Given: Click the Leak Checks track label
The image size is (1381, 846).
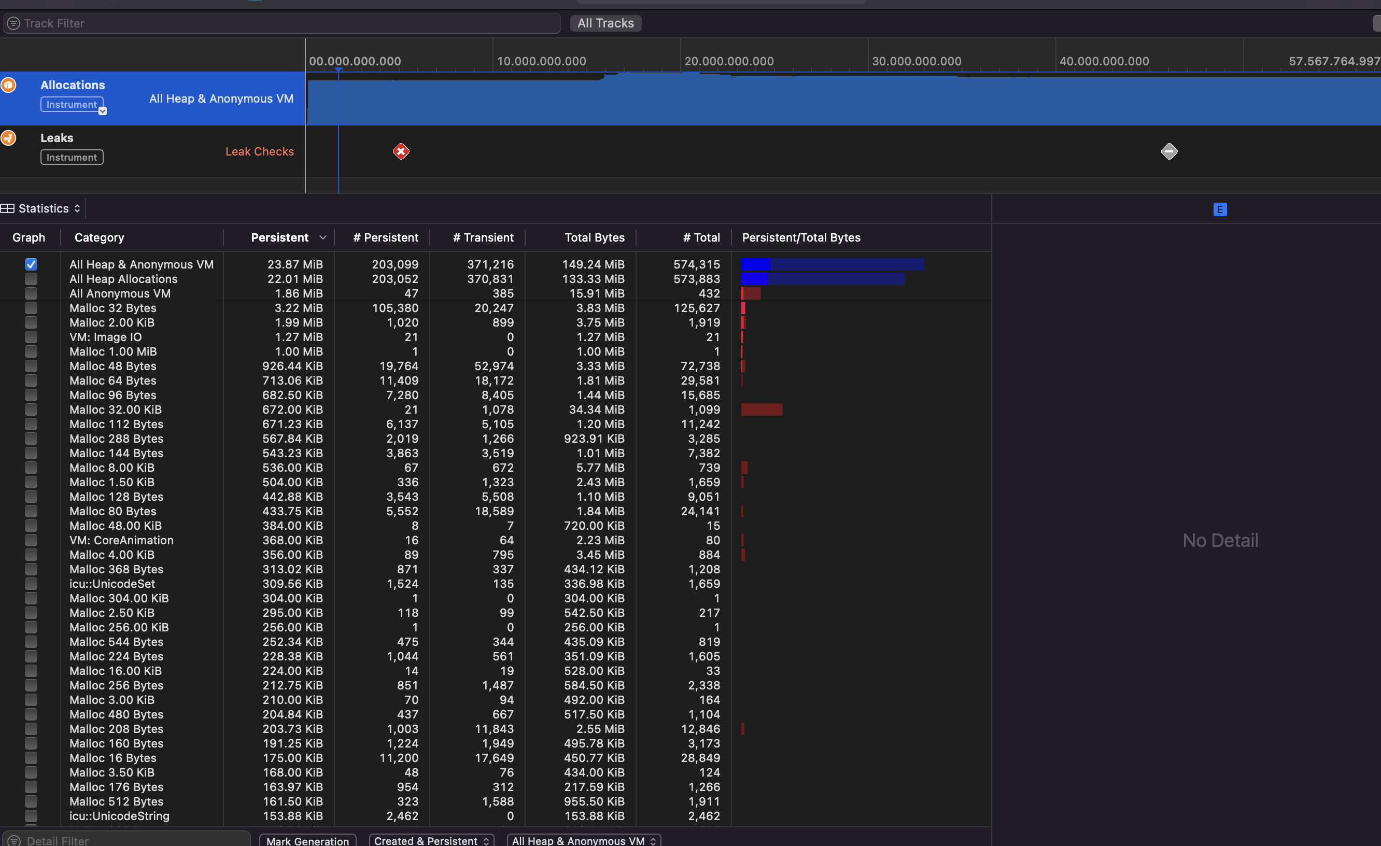Looking at the screenshot, I should (260, 151).
